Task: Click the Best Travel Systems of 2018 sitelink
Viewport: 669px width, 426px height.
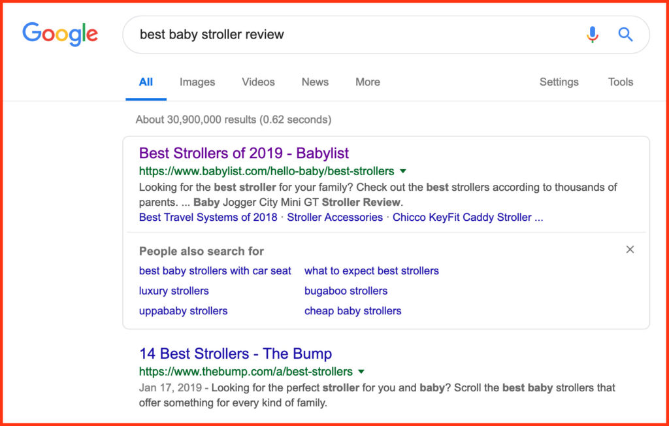Action: pos(208,218)
